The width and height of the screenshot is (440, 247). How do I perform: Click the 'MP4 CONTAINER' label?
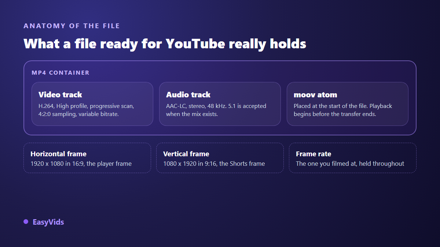[60, 72]
